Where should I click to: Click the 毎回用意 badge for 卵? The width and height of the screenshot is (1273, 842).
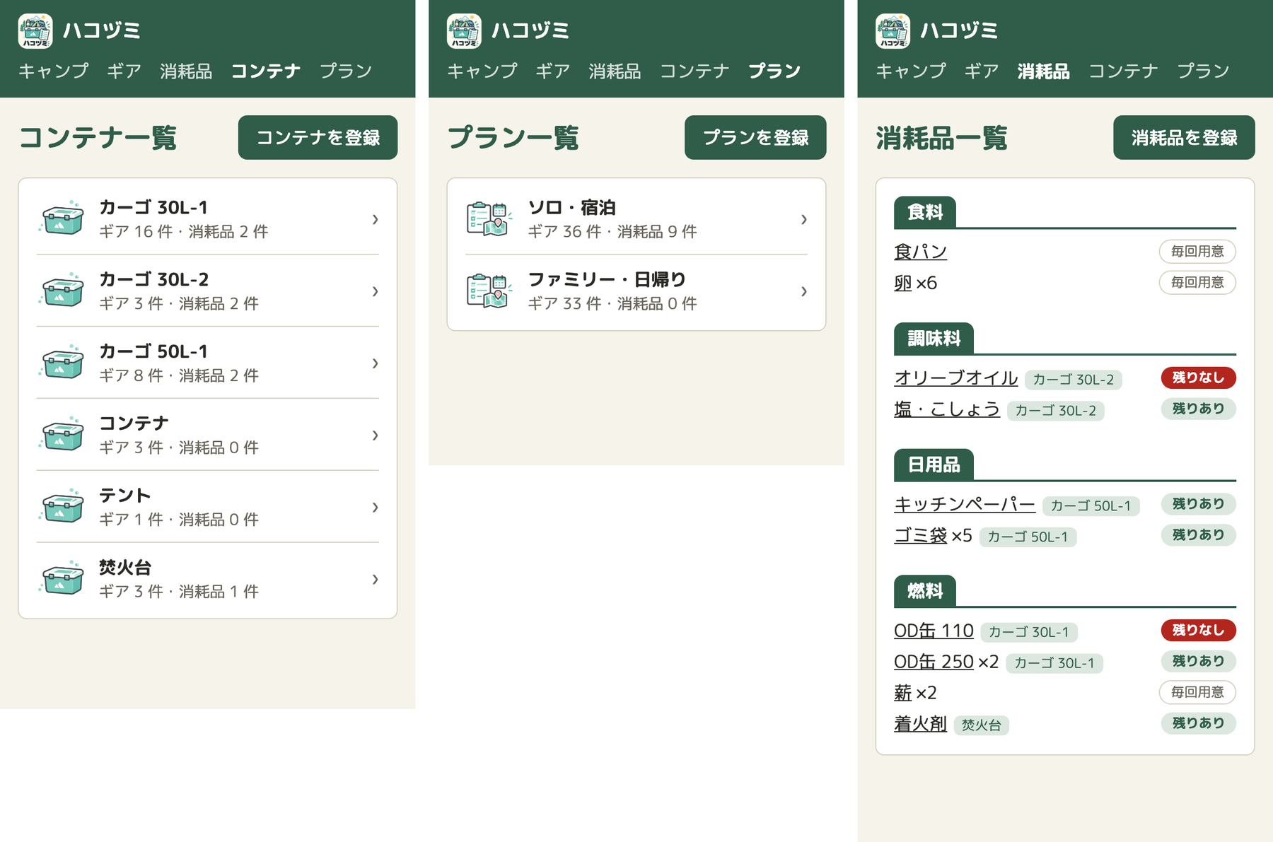tap(1197, 282)
